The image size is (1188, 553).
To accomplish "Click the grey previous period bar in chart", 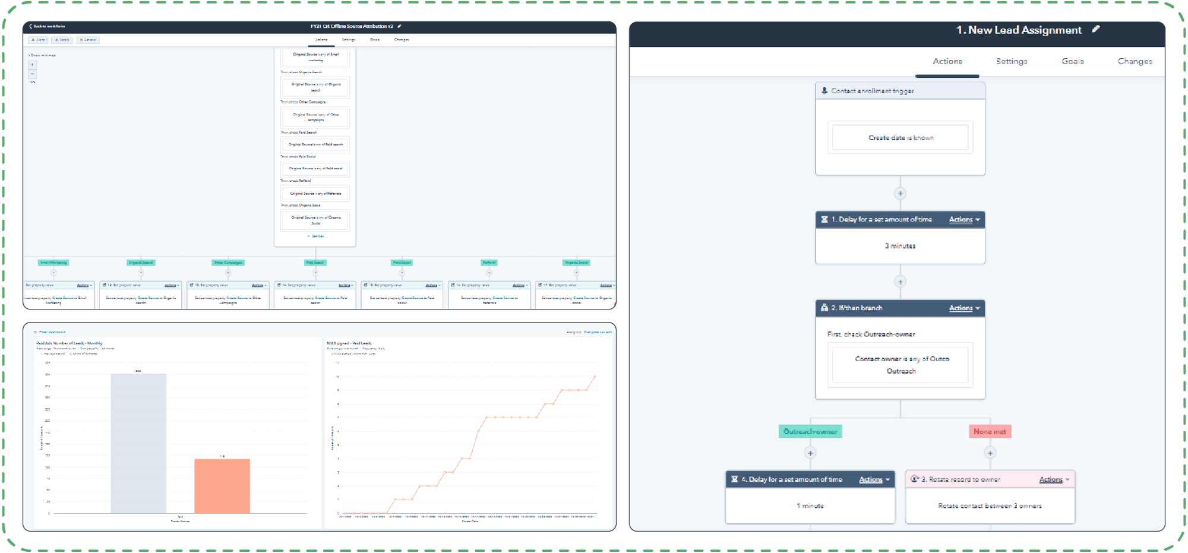I will (138, 443).
